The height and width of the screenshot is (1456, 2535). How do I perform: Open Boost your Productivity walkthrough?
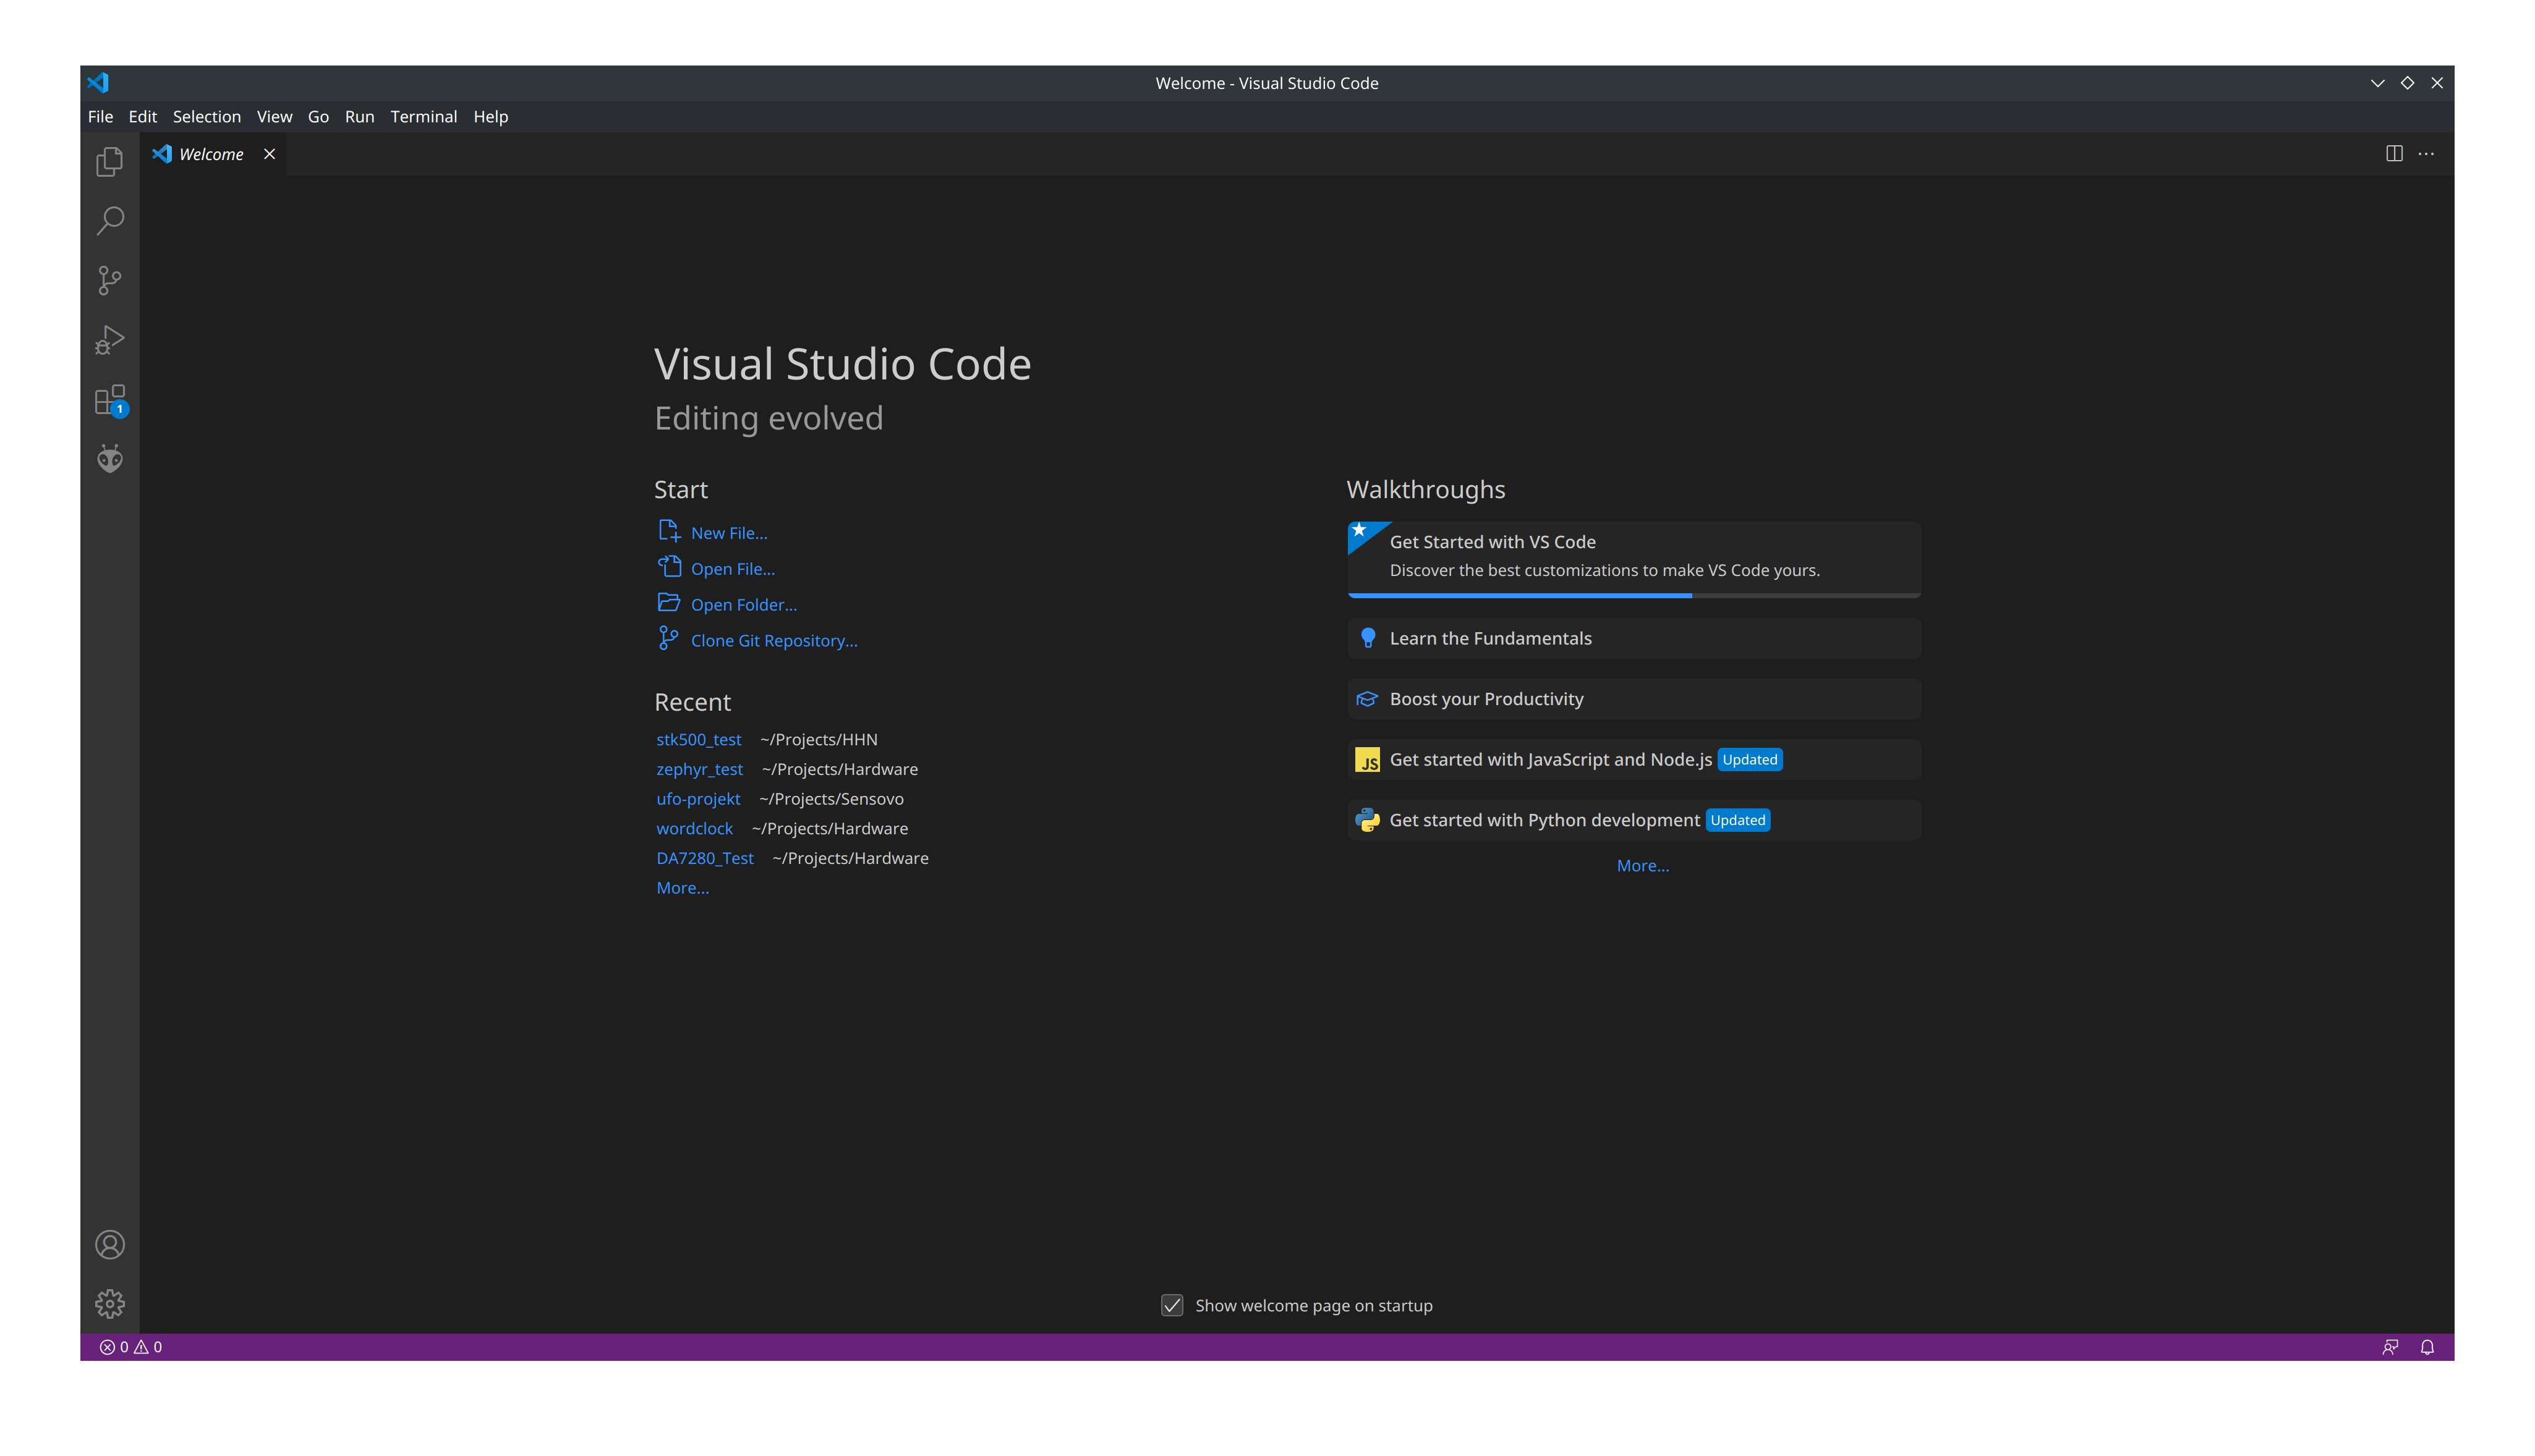1634,699
